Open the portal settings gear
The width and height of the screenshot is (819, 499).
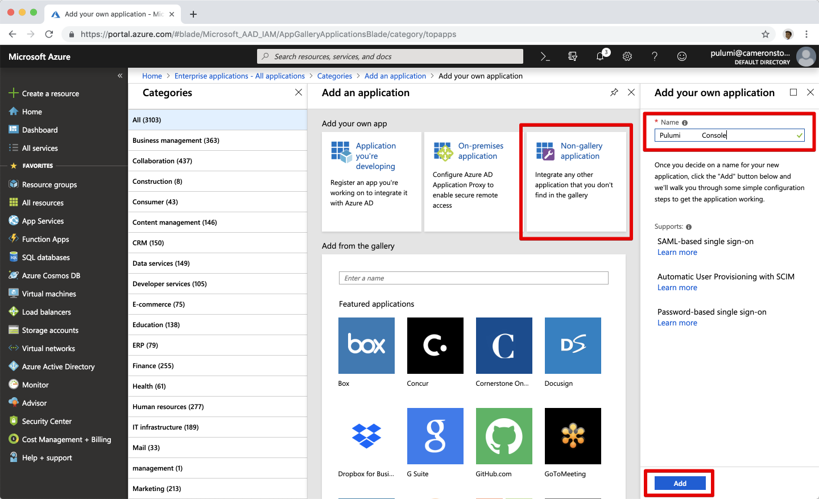(627, 56)
